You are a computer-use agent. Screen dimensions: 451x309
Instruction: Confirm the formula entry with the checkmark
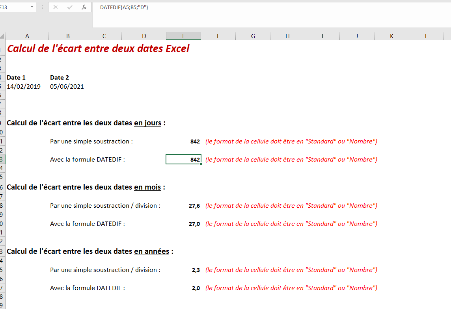tap(70, 7)
